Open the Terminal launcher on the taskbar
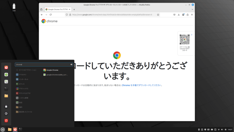Image resolution: width=234 pixels, height=132 pixels. [x=20, y=129]
